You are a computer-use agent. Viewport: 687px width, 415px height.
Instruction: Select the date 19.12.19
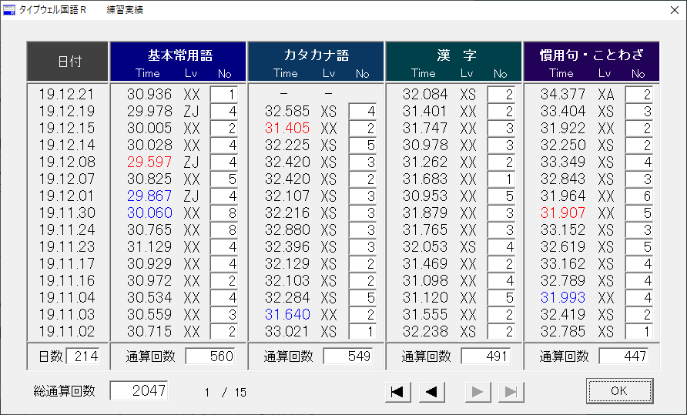point(66,112)
